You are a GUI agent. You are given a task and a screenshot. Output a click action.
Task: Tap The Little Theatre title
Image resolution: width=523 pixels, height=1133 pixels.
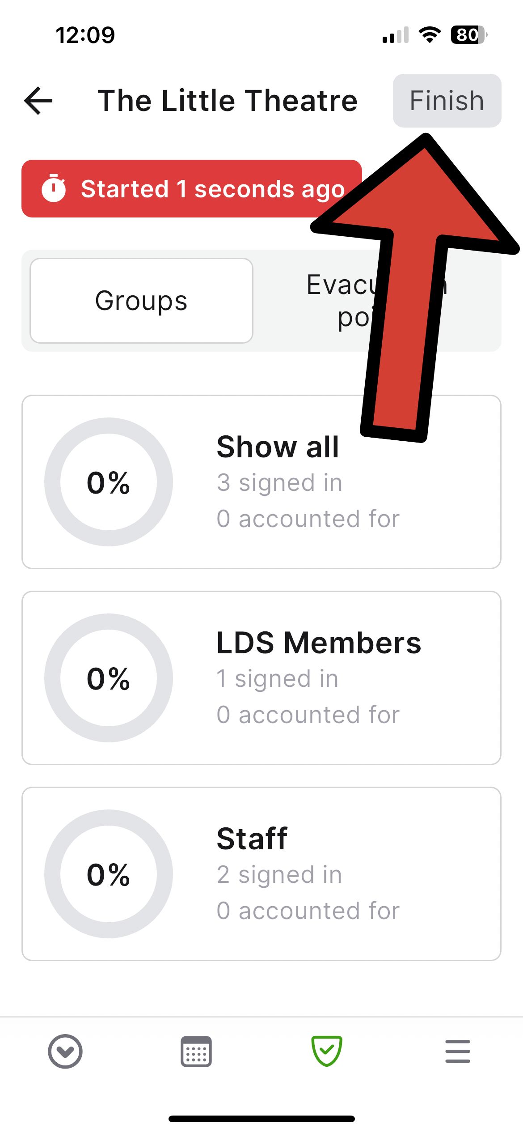click(228, 101)
